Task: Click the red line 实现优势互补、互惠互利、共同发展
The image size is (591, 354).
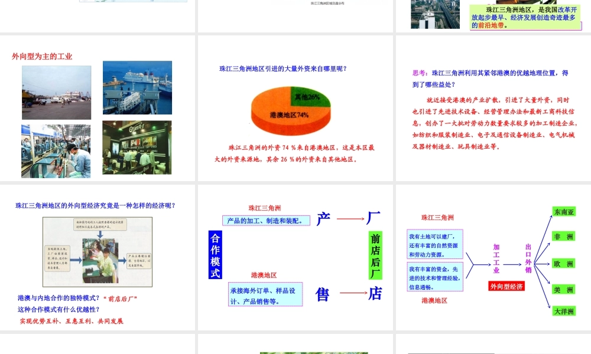Action: pos(72,321)
